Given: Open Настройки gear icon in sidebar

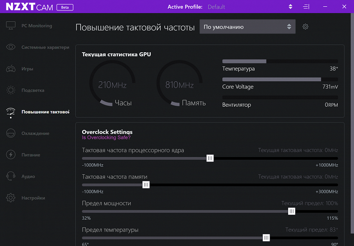Looking at the screenshot, I should 11,198.
